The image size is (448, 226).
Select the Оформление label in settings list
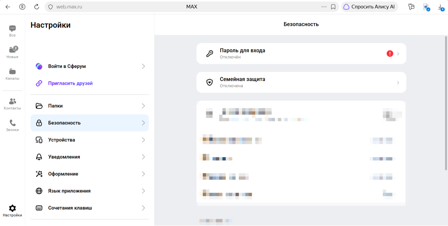point(63,174)
